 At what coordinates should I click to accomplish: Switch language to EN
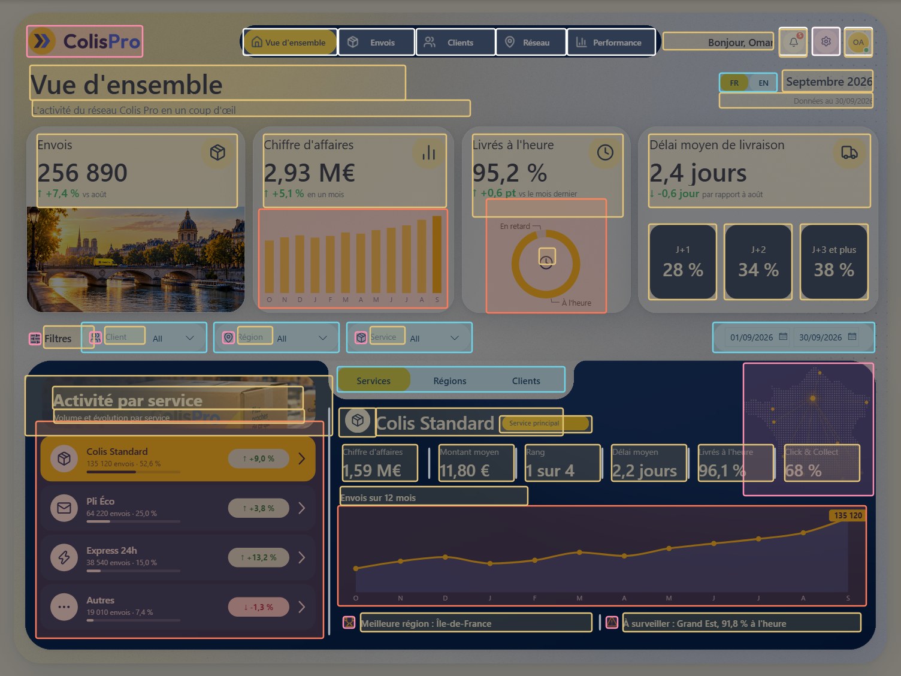pos(763,83)
